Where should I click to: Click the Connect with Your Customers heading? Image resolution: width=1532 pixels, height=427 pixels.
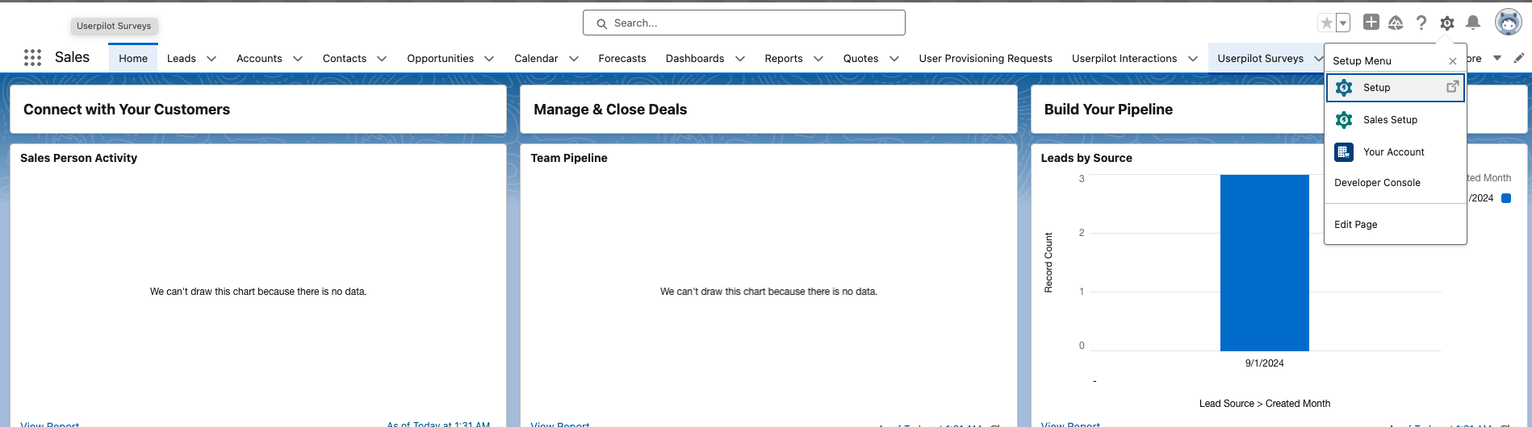point(127,110)
